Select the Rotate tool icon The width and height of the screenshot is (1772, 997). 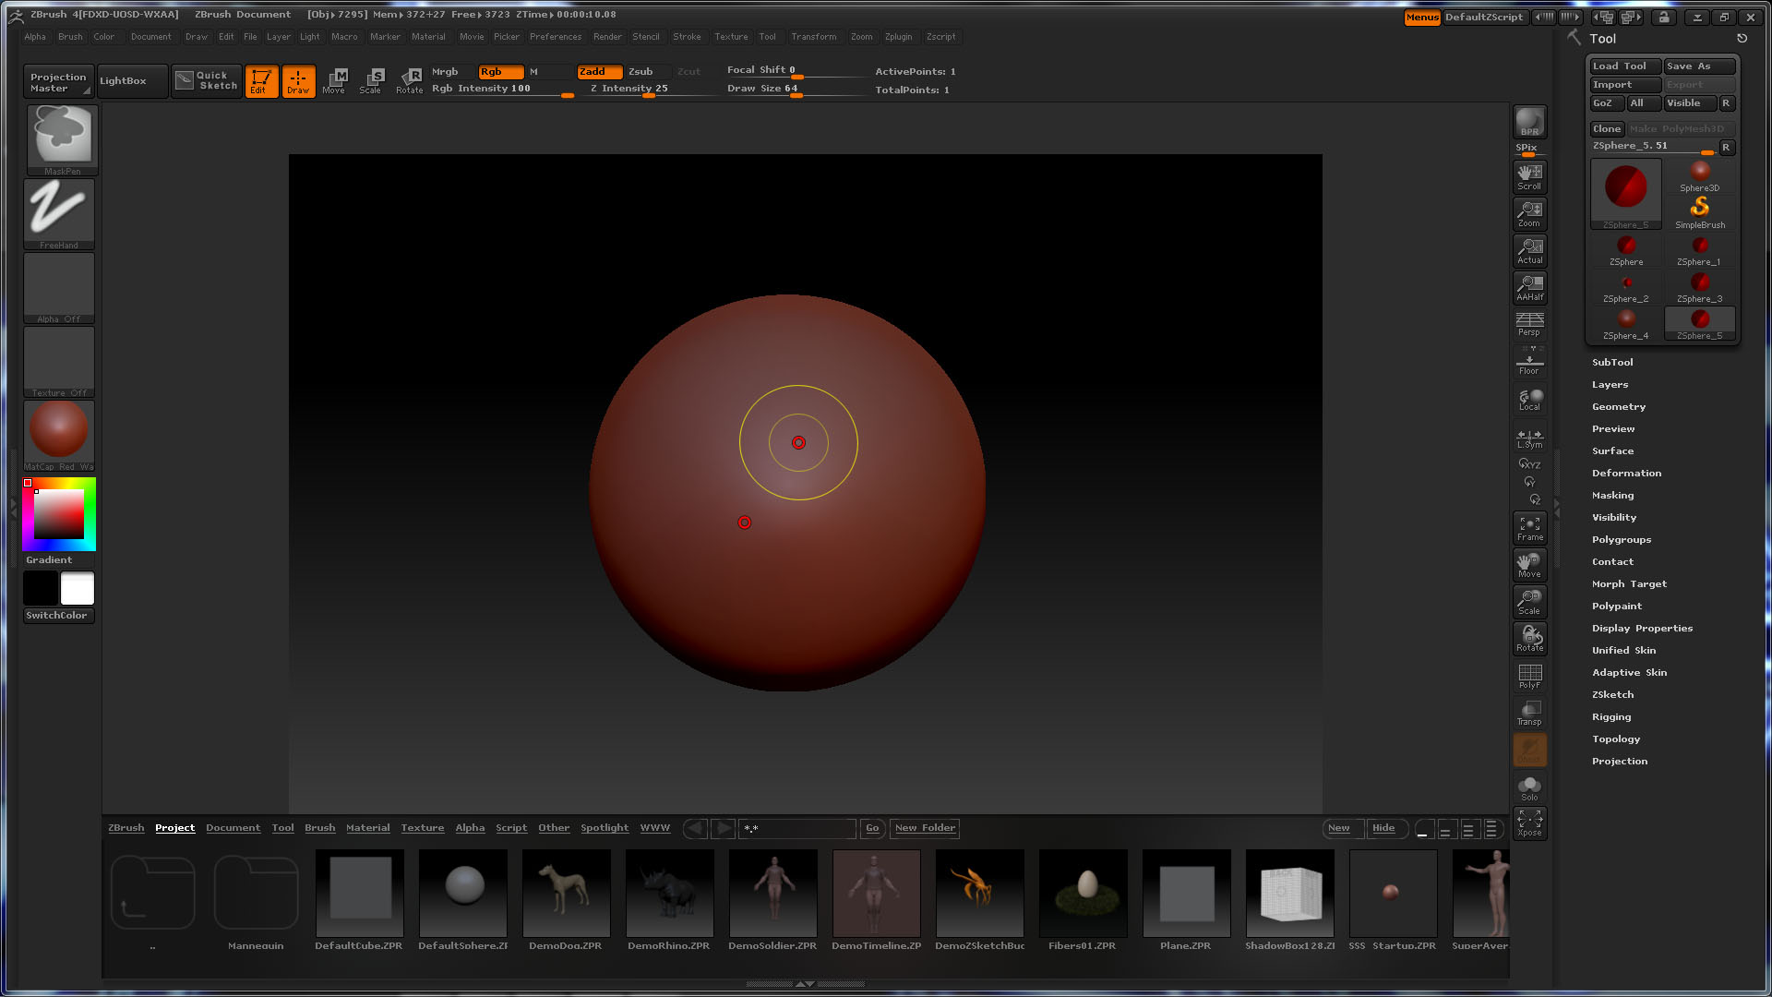(409, 81)
